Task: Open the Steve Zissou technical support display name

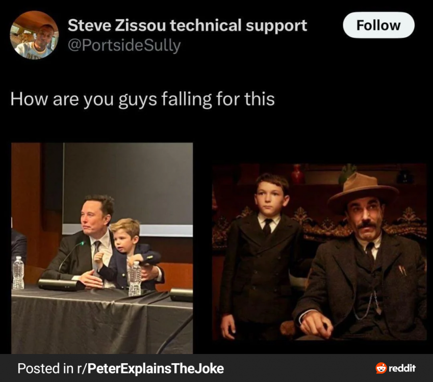Action: (x=187, y=25)
